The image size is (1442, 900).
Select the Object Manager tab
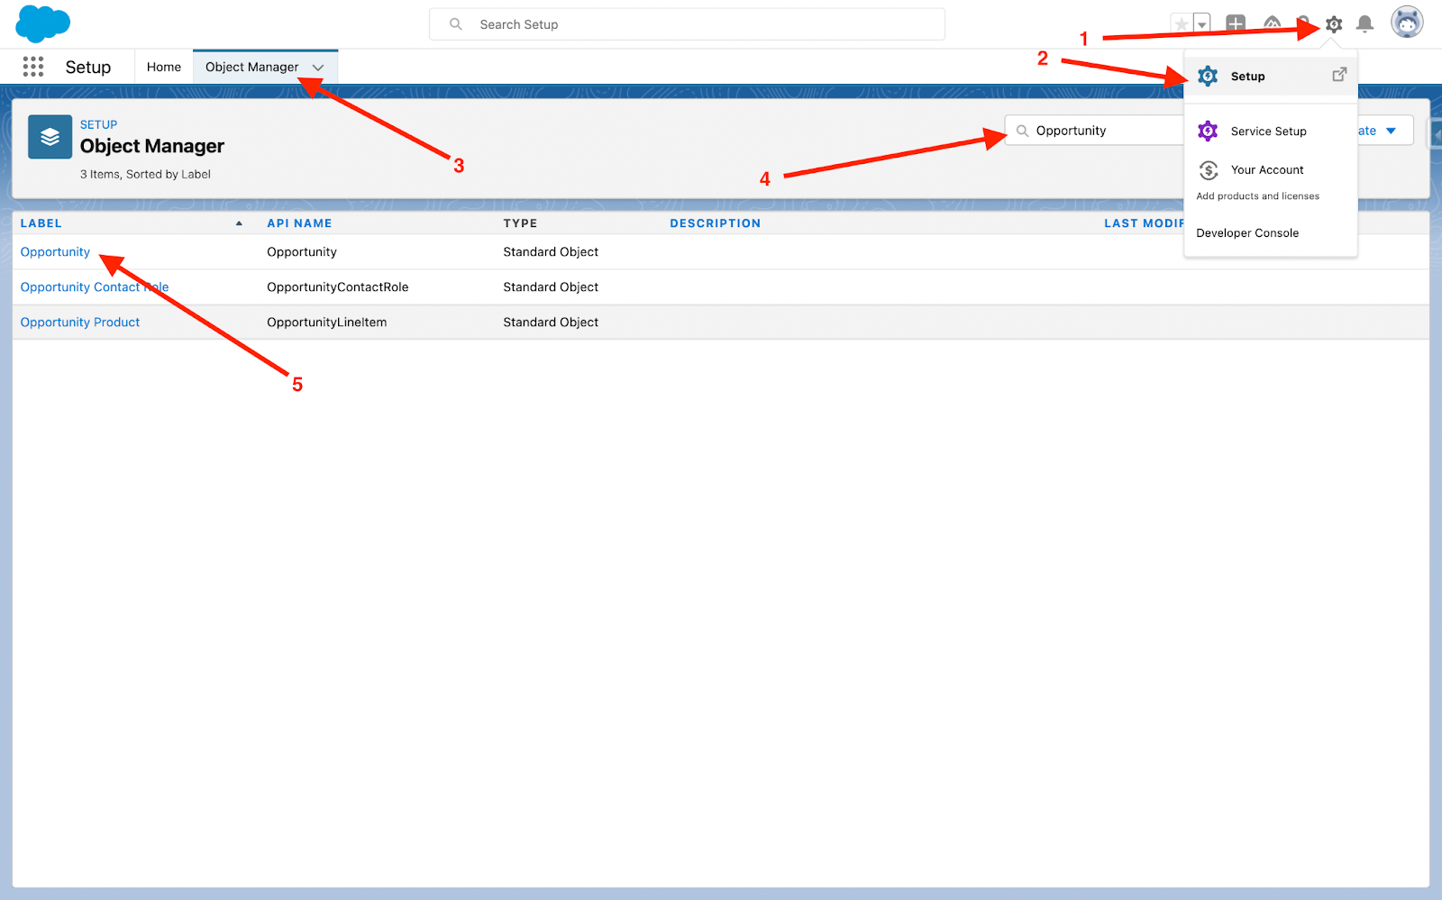251,67
